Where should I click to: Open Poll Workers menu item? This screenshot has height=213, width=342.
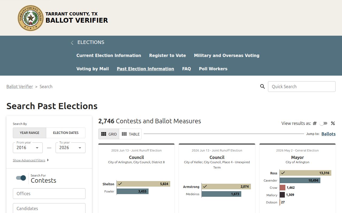pos(213,69)
